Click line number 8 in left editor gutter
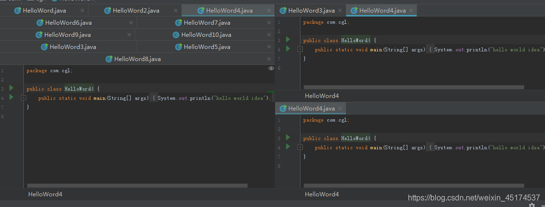The image size is (545, 207). coord(2,116)
